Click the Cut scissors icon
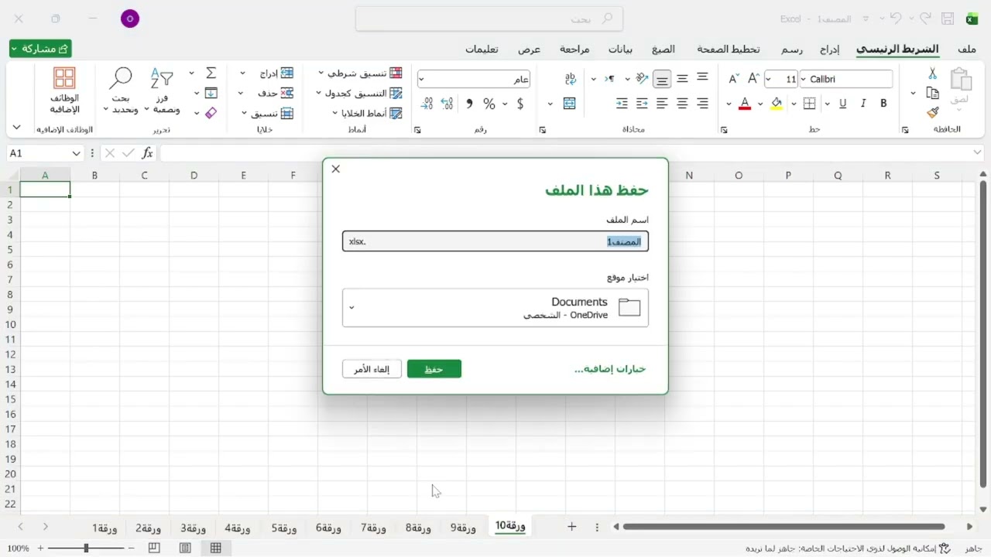 [x=933, y=74]
